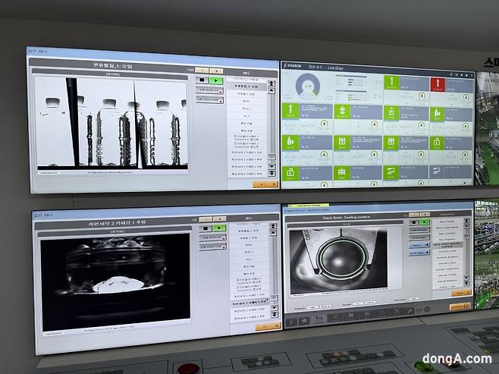Click the wrench icon in bottom toolbar
The width and height of the screenshot is (499, 374).
tap(410, 311)
